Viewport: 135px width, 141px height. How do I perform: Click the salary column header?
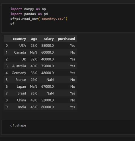coord(49,39)
